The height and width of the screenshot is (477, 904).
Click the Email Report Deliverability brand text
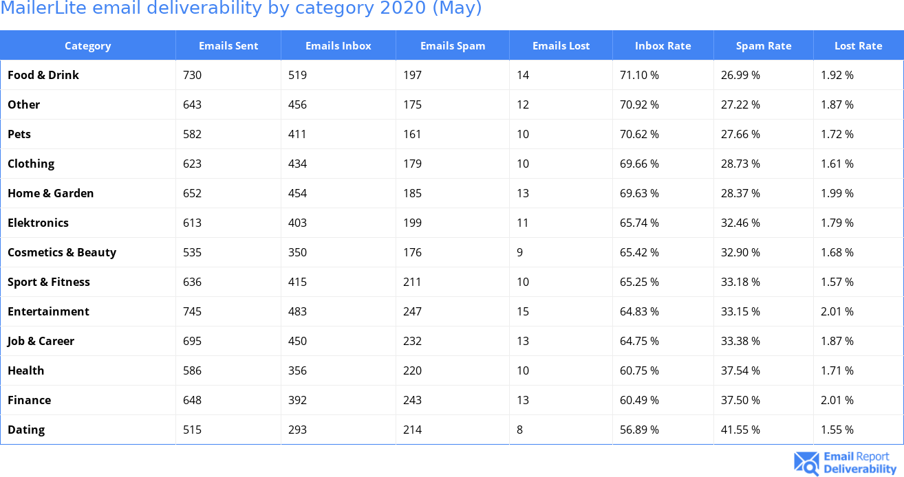[x=860, y=463]
